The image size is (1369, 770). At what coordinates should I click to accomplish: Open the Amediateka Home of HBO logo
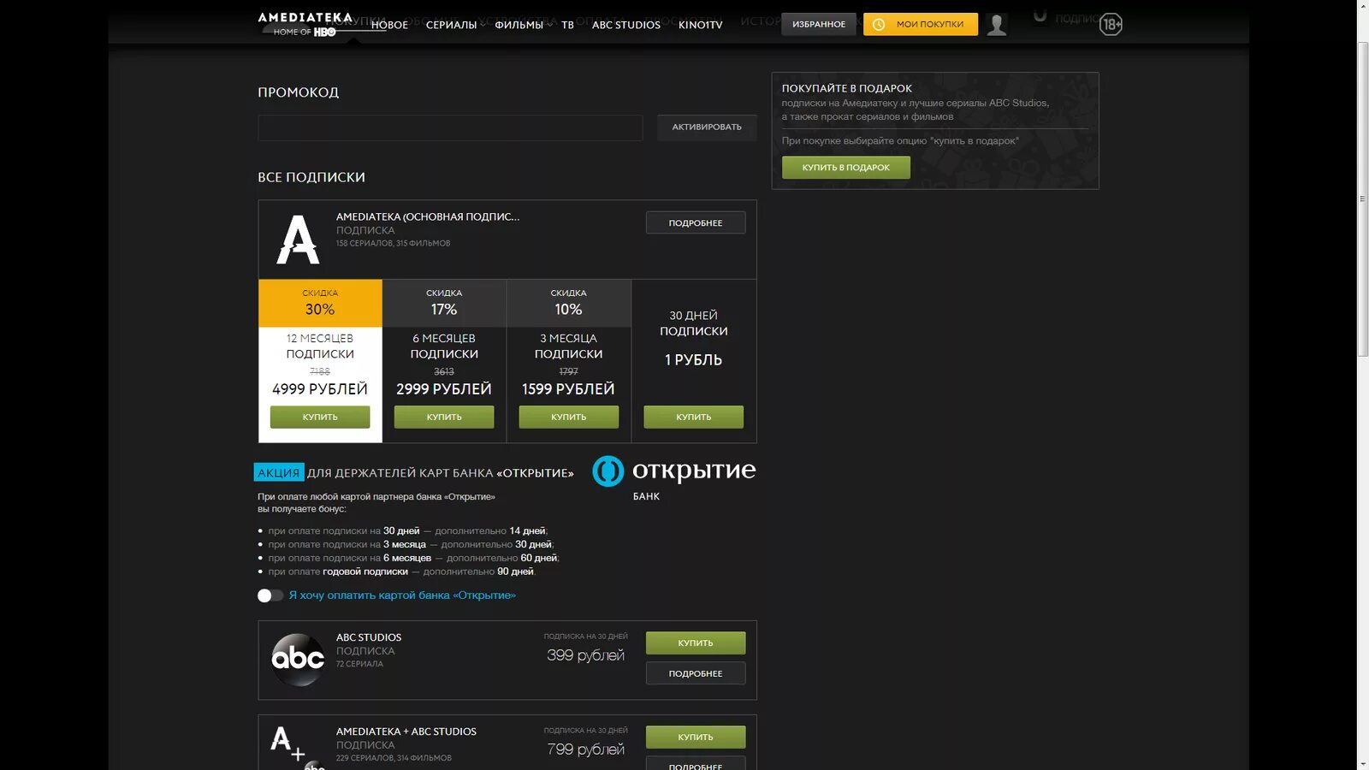(305, 24)
